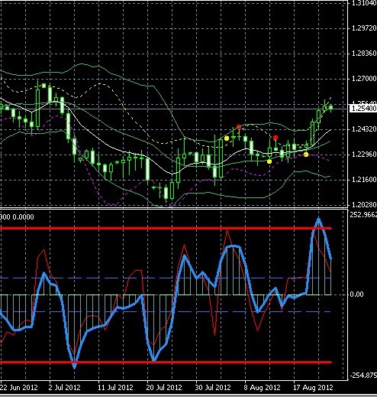The image size is (377, 397).
Task: Select the rightmost yellow signal dot
Action: [306, 155]
